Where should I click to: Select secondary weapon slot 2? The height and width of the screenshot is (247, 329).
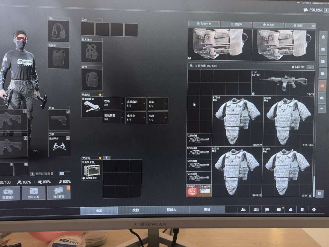pyautogui.click(x=13, y=146)
